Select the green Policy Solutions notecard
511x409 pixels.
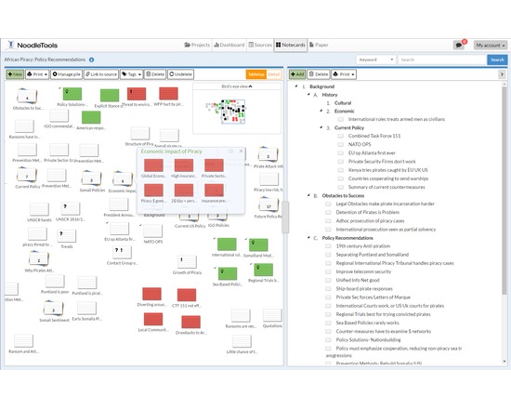pyautogui.click(x=72, y=94)
